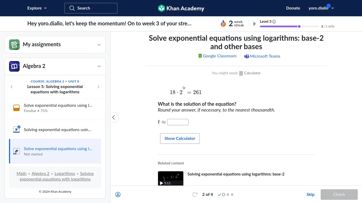Click the Level 3 skills progress bar
Viewport: 362px width, 203px height.
[289, 26]
